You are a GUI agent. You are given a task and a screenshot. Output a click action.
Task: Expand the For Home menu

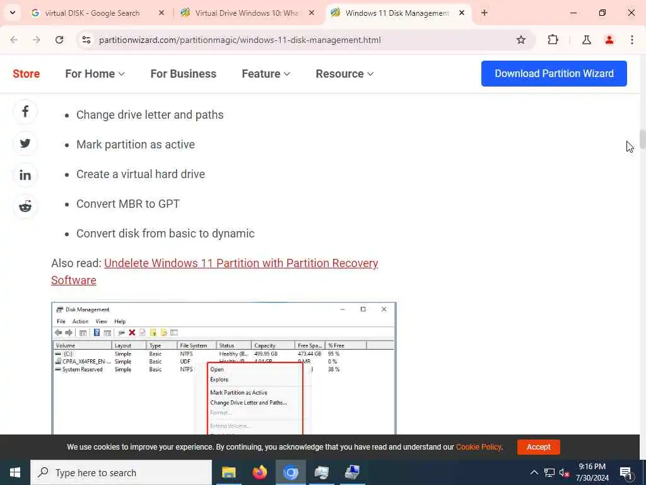pos(95,74)
